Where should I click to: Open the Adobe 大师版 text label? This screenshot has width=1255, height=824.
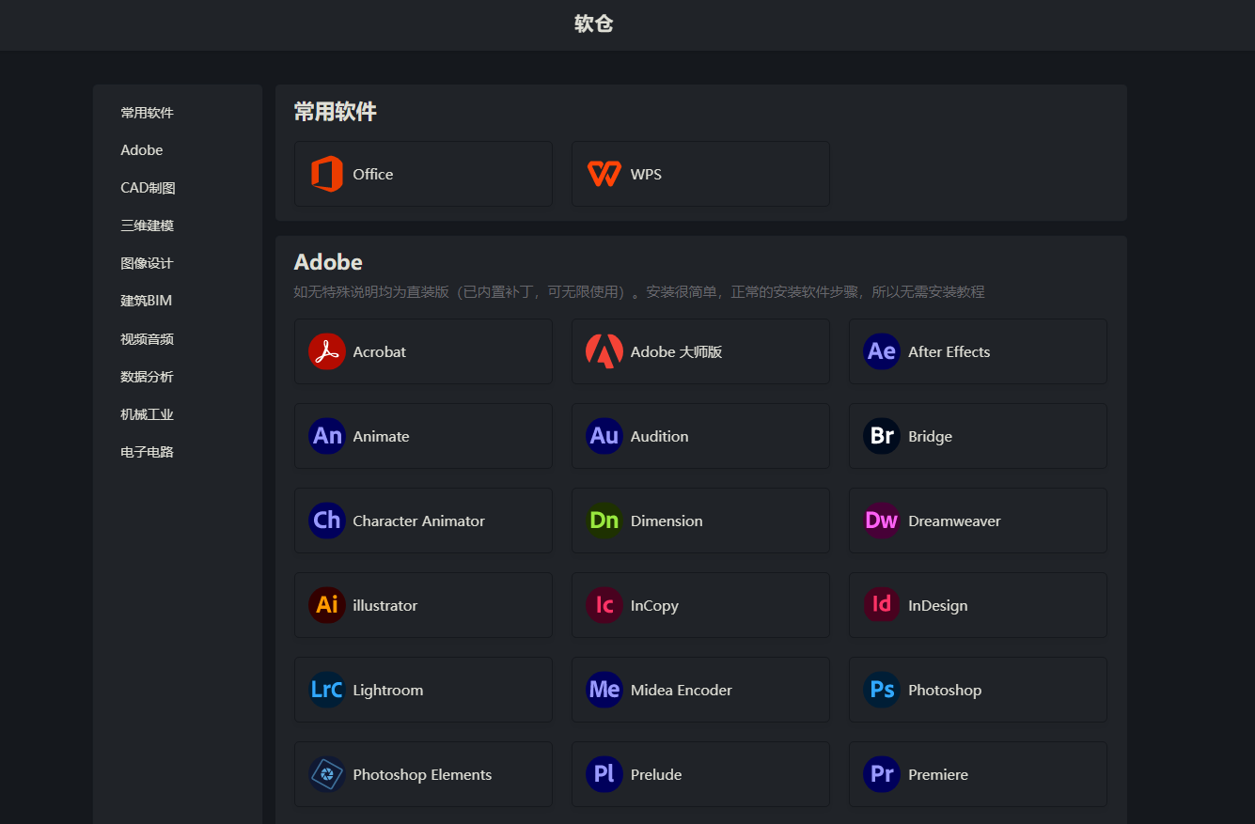click(677, 351)
